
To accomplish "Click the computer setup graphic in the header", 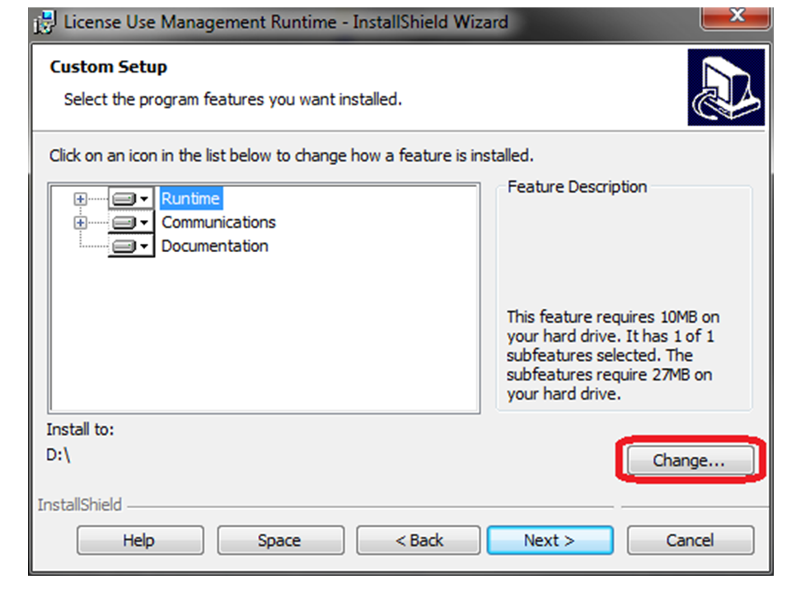I will pos(725,87).
